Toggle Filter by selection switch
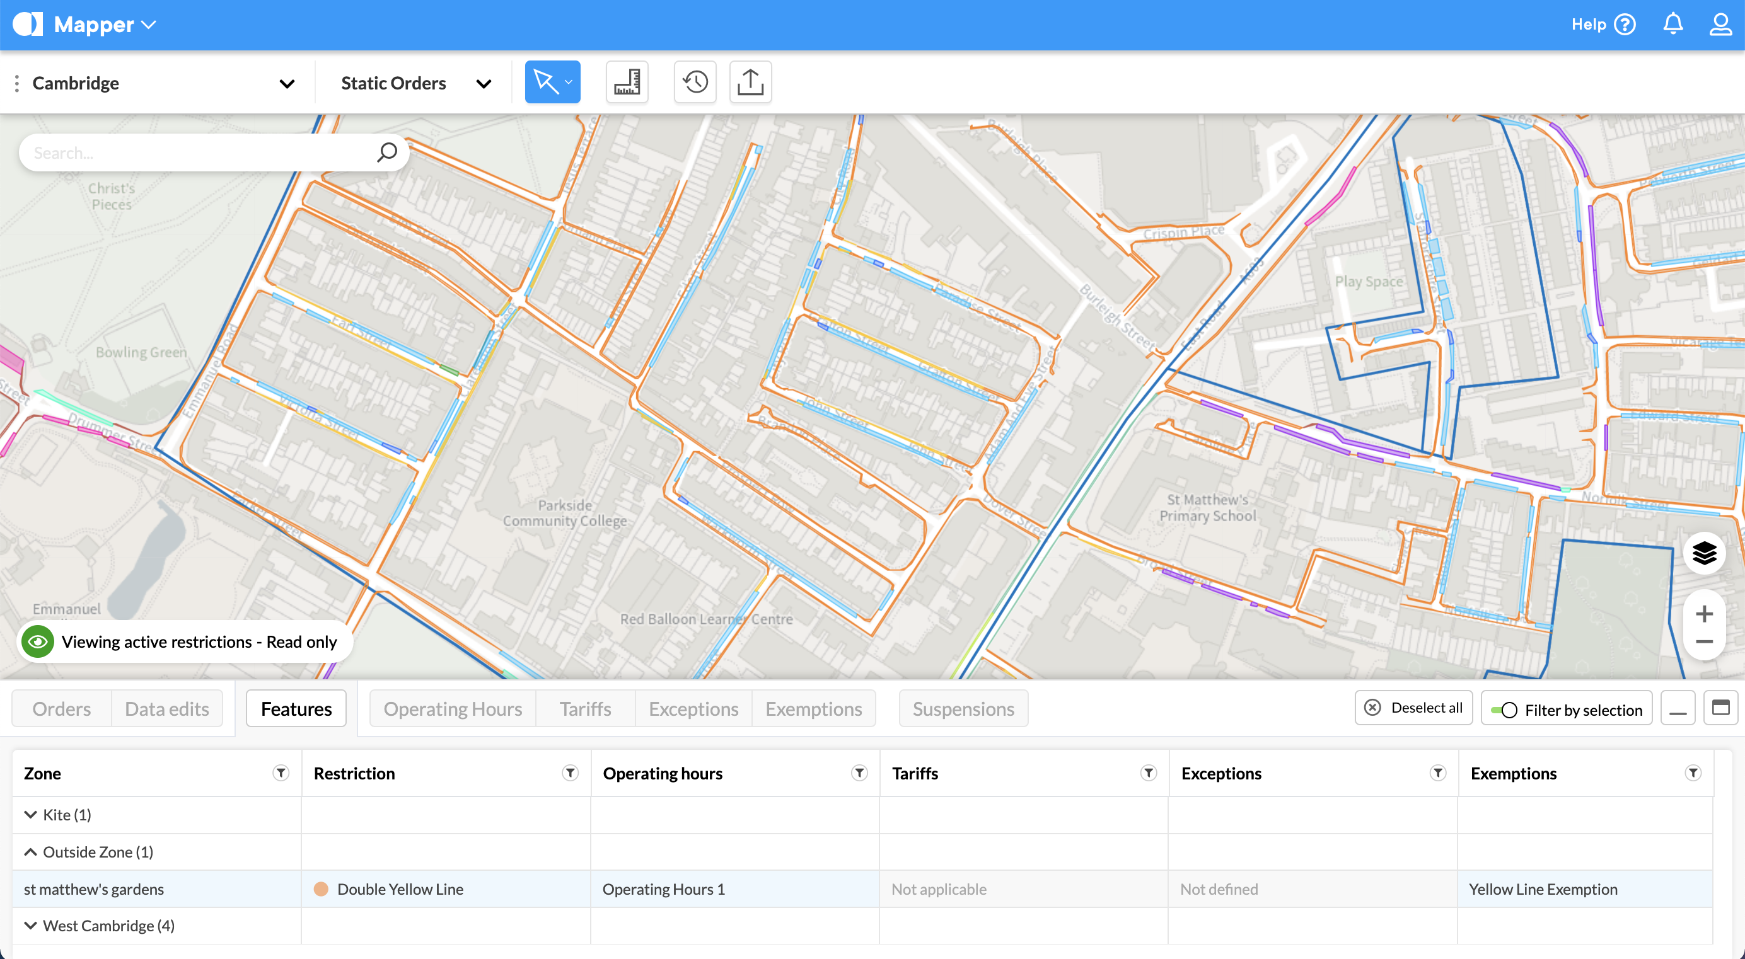1745x959 pixels. (x=1505, y=709)
